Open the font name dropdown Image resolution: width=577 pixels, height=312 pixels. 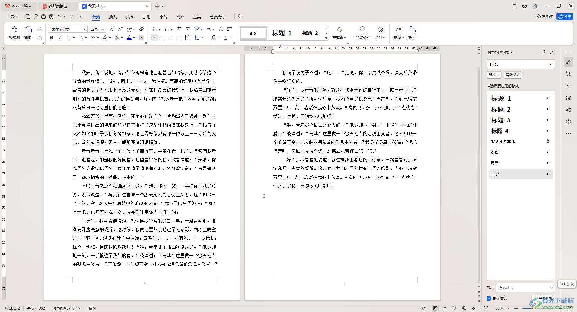pos(85,29)
